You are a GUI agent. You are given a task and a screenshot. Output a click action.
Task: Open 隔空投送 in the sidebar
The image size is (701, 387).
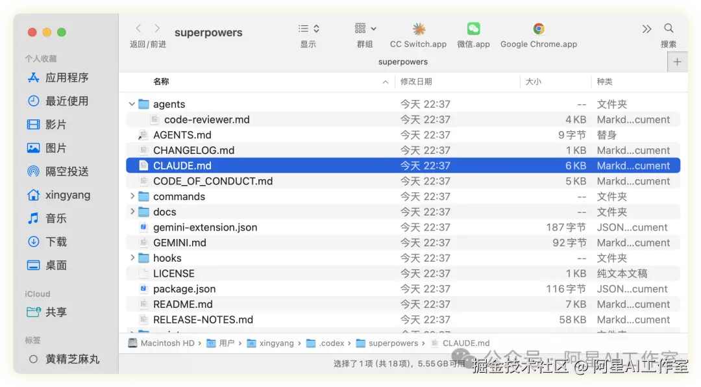(x=58, y=171)
